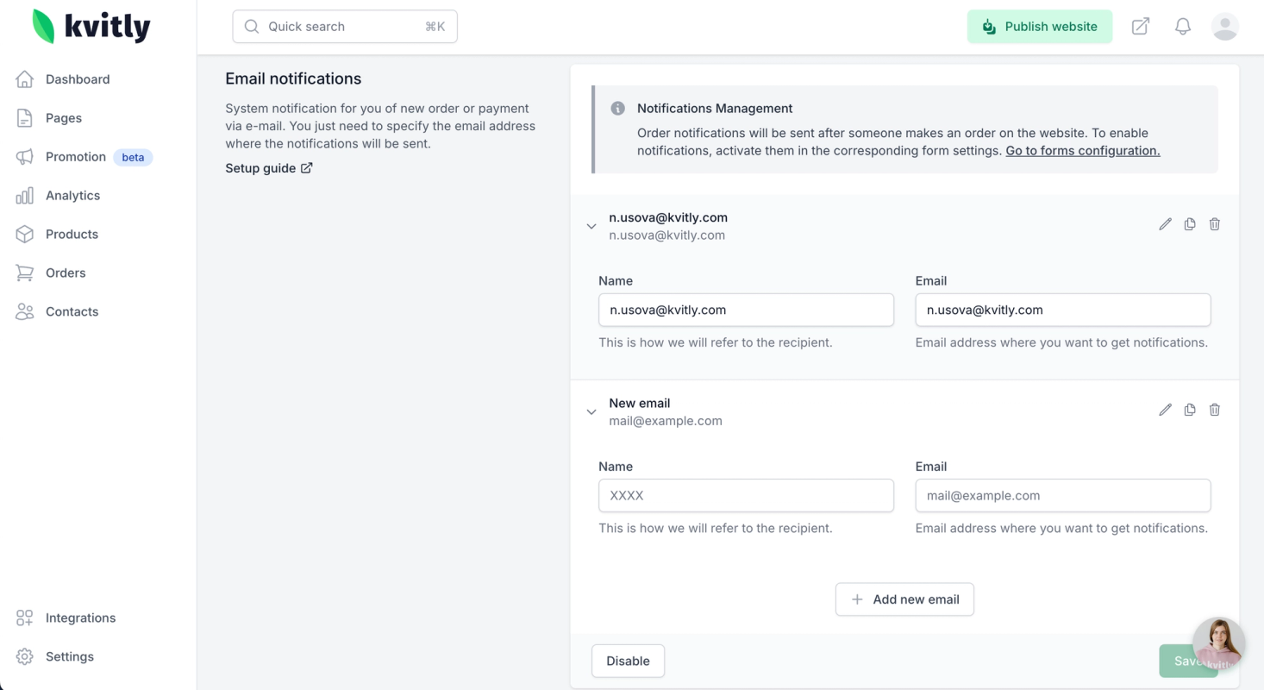The image size is (1264, 690).
Task: Duplicate the New email entry
Action: (1190, 410)
